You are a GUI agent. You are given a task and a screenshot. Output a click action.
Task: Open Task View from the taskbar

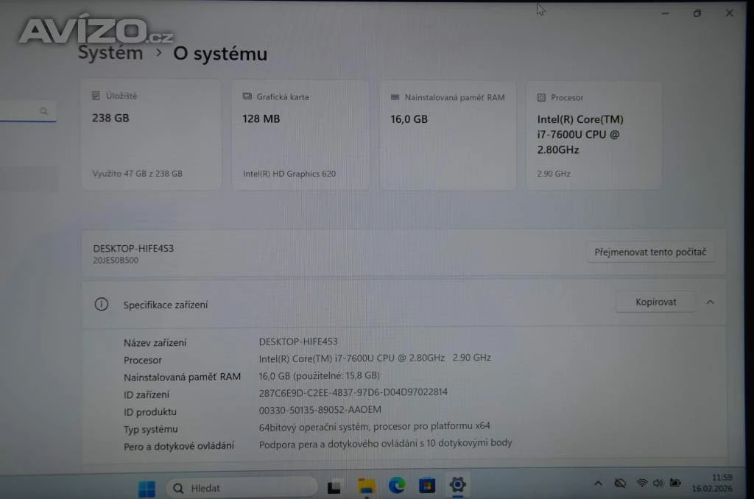click(x=334, y=486)
